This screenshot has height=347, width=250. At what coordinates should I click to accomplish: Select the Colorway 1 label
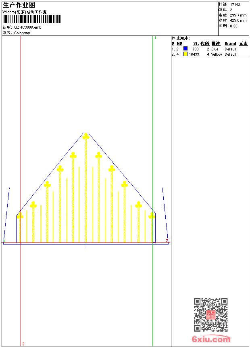[x=23, y=33]
